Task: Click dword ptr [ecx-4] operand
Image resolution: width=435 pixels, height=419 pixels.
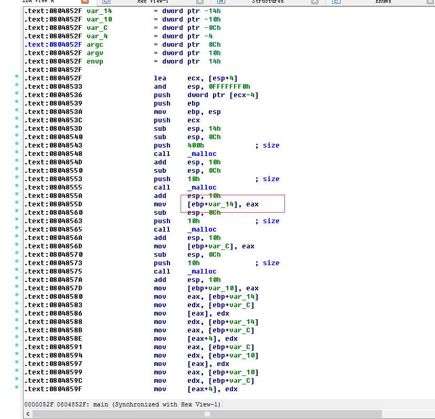Action: pyautogui.click(x=223, y=95)
